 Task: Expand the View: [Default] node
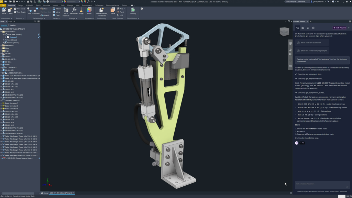[3, 40]
